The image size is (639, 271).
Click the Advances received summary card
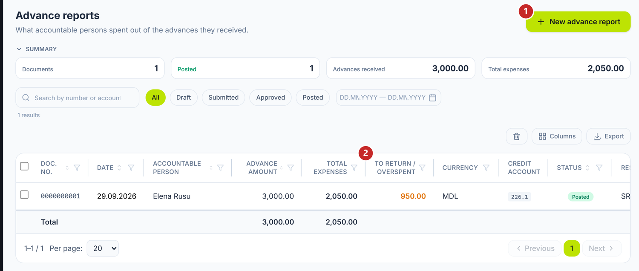pyautogui.click(x=401, y=68)
